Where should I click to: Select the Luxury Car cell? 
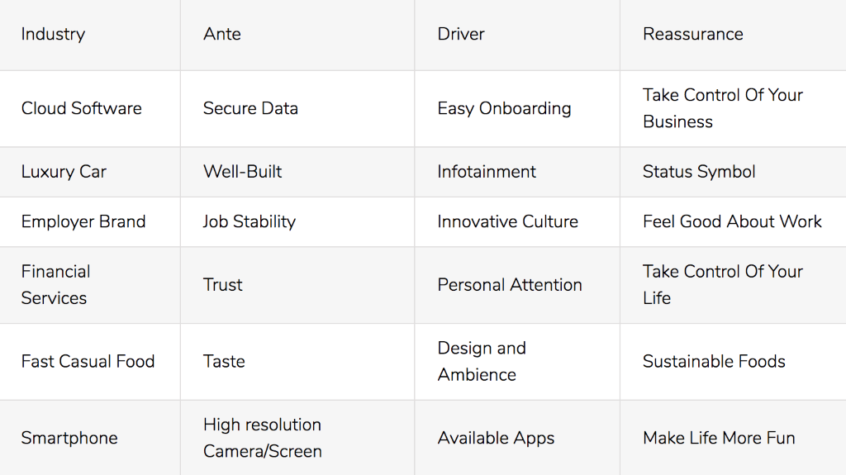tap(64, 172)
